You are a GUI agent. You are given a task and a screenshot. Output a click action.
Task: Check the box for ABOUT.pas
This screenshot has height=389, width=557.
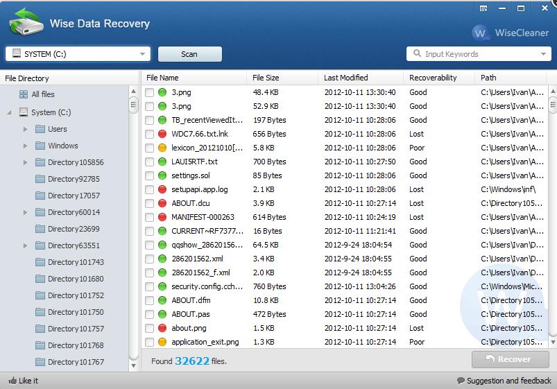[x=149, y=314]
